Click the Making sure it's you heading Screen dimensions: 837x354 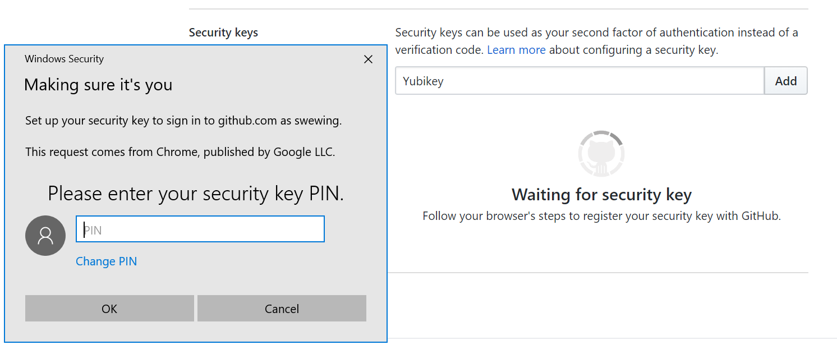[98, 85]
